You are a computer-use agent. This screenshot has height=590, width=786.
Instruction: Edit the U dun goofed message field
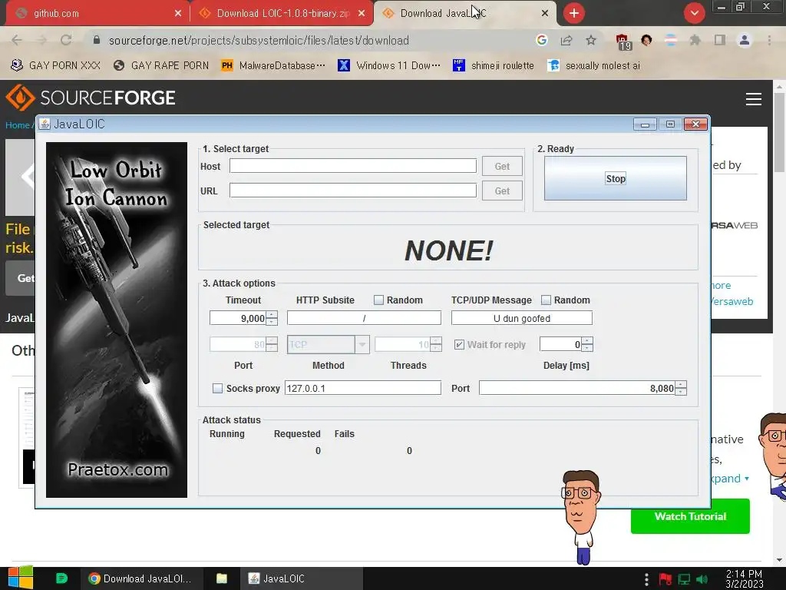tap(521, 318)
